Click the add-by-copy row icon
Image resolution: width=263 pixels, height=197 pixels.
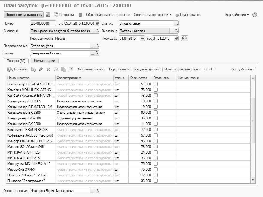pos(34,69)
